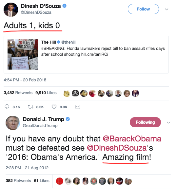Open the chevron menu beside the Following button

168,122
